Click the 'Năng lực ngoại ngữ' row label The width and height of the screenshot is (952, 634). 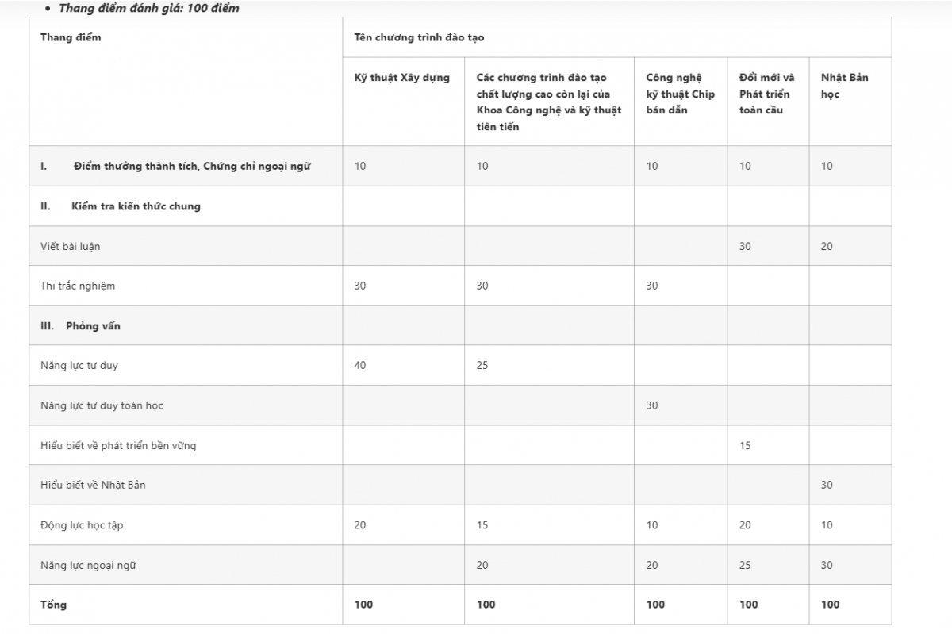[88, 565]
